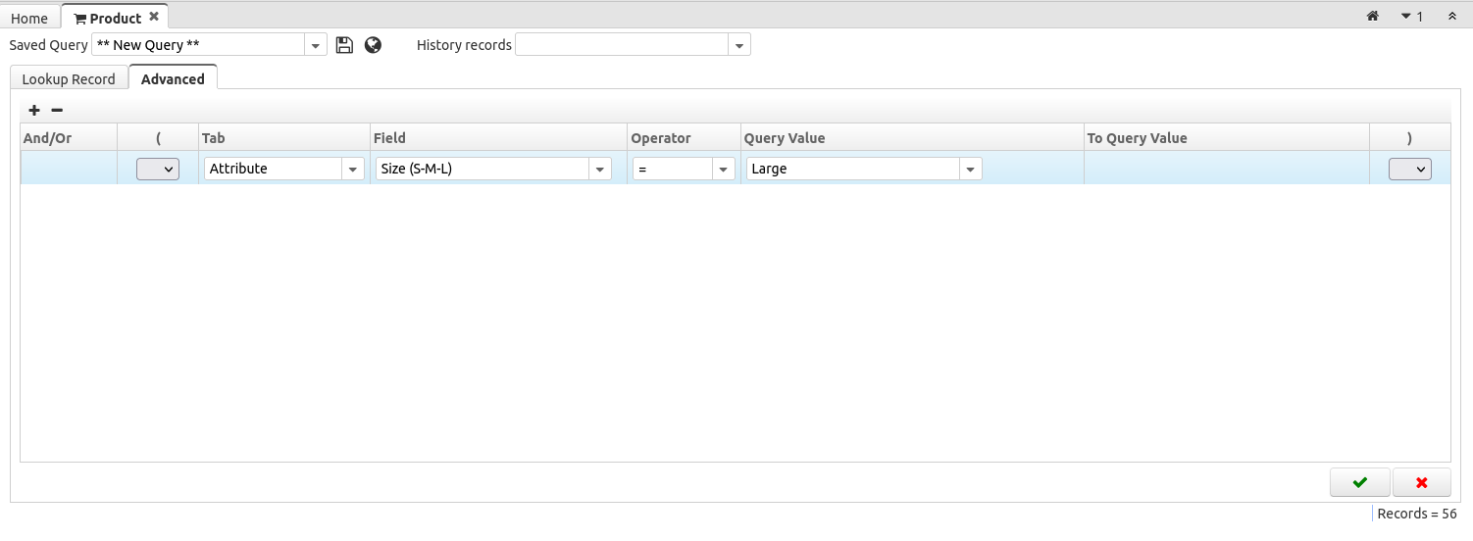The height and width of the screenshot is (541, 1473).
Task: Collapse the header with double chevron icon
Action: tap(1452, 17)
